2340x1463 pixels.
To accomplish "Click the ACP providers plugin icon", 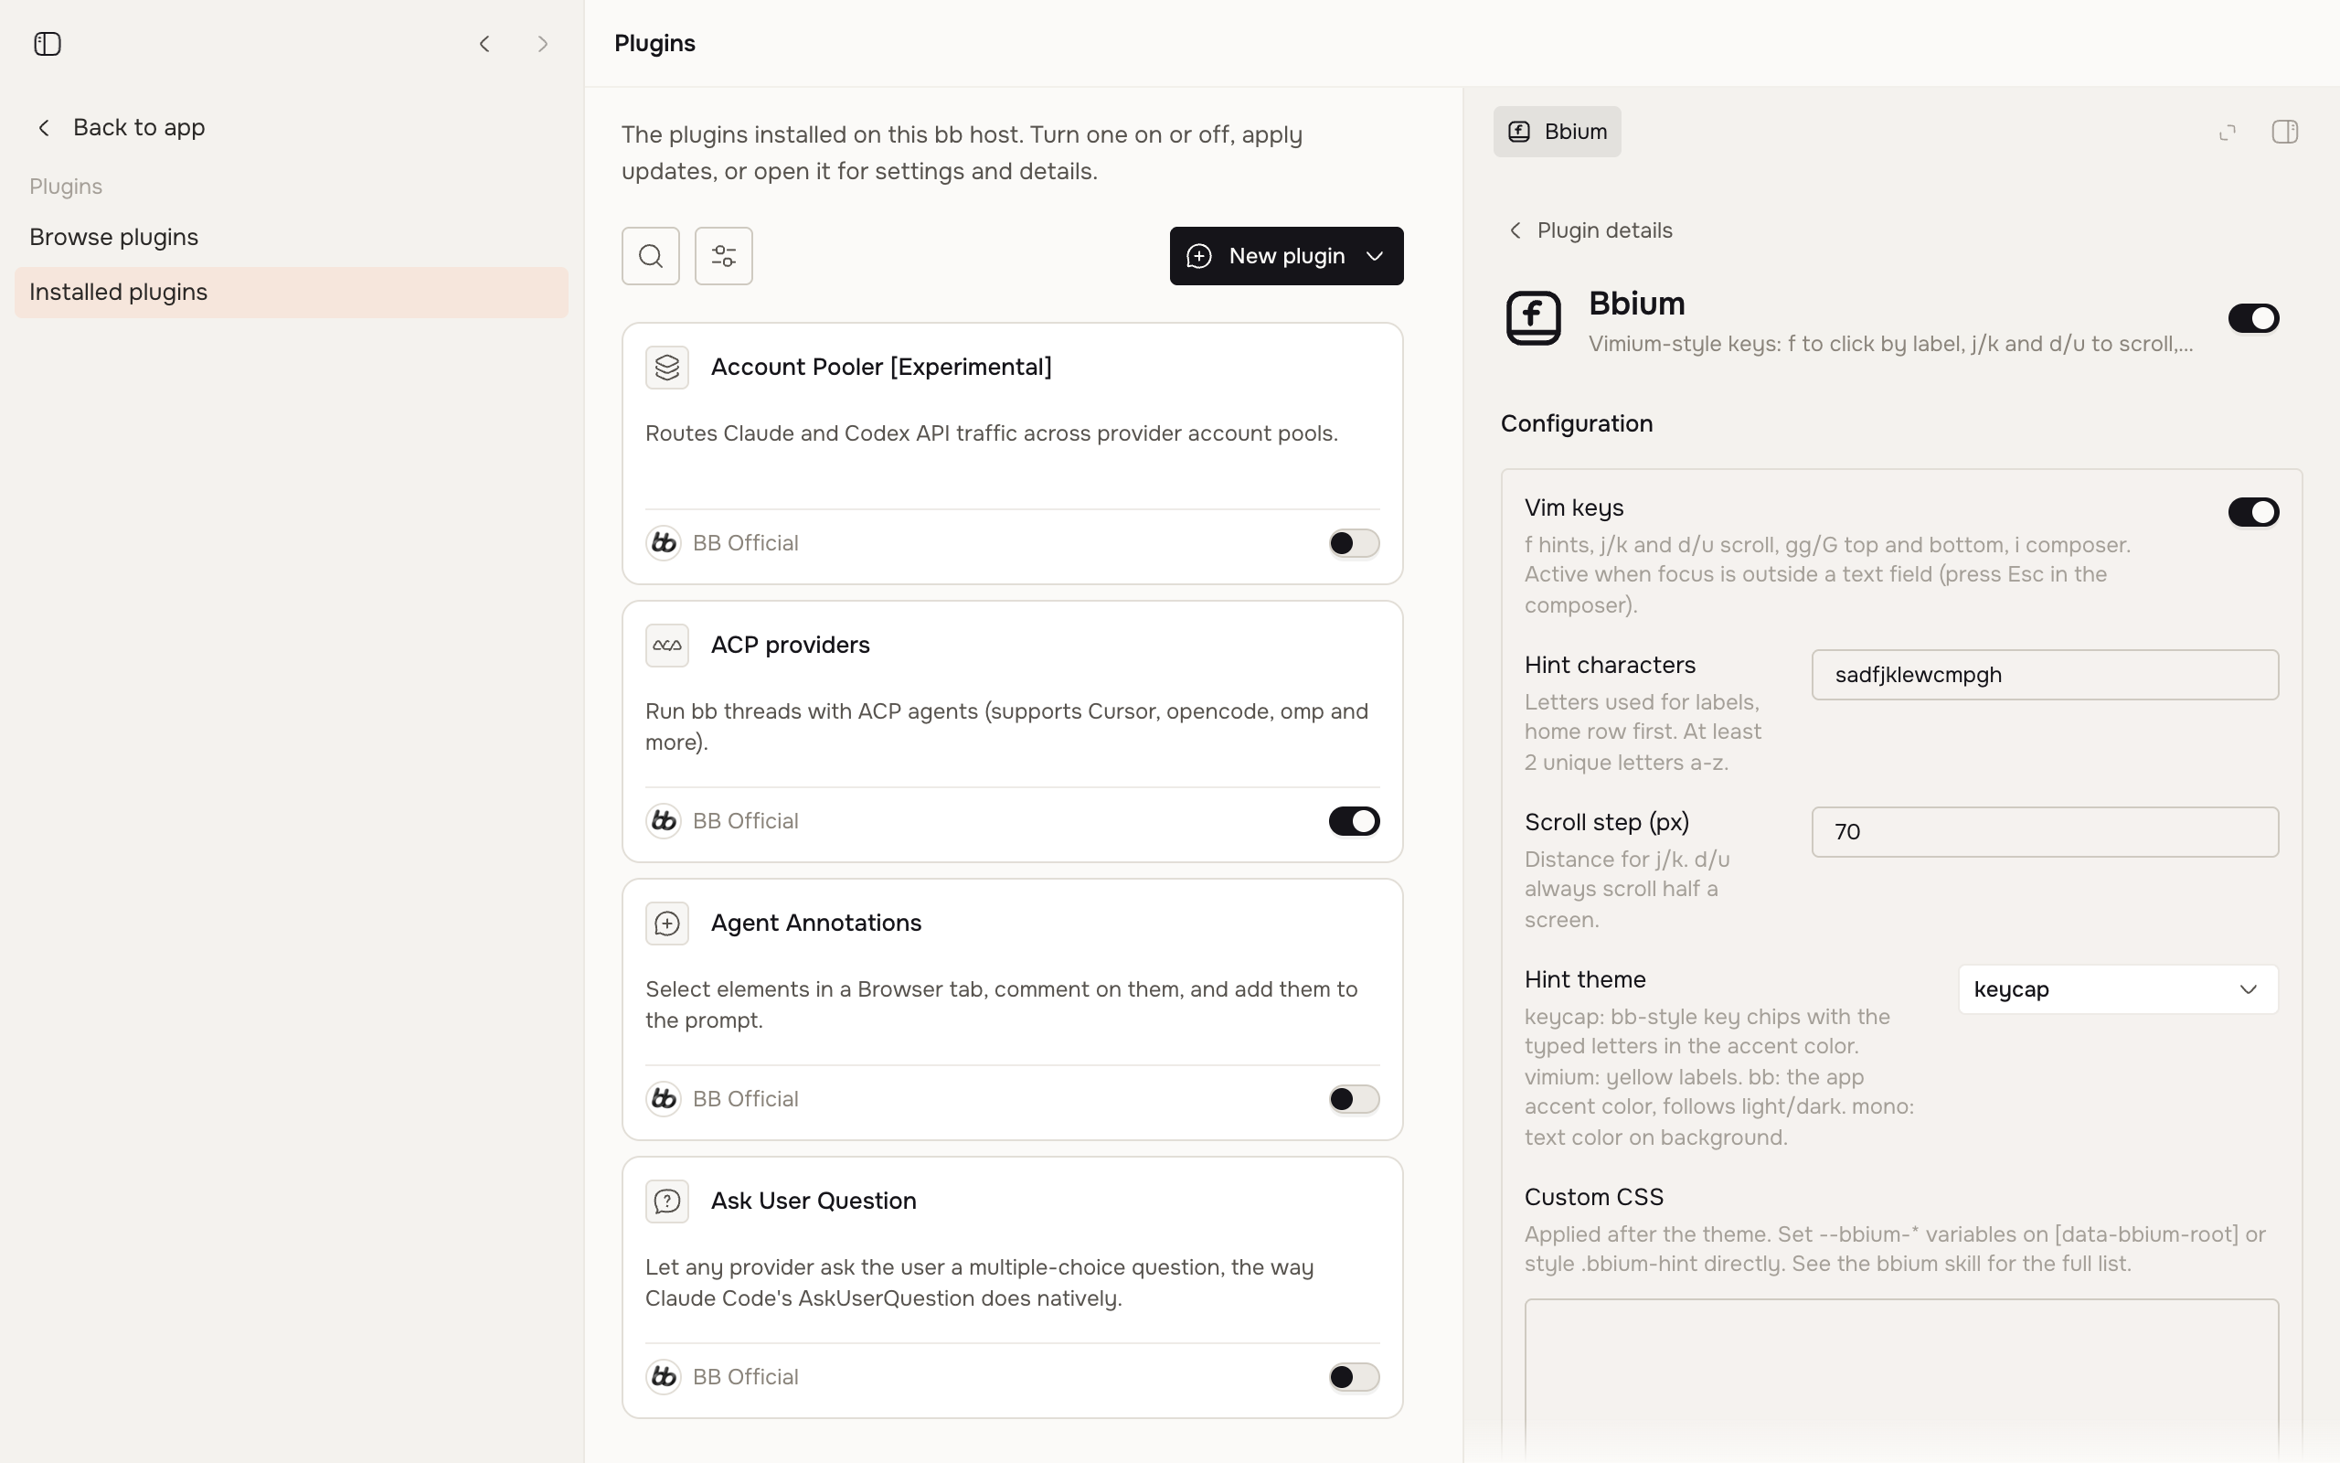I will click(x=667, y=646).
